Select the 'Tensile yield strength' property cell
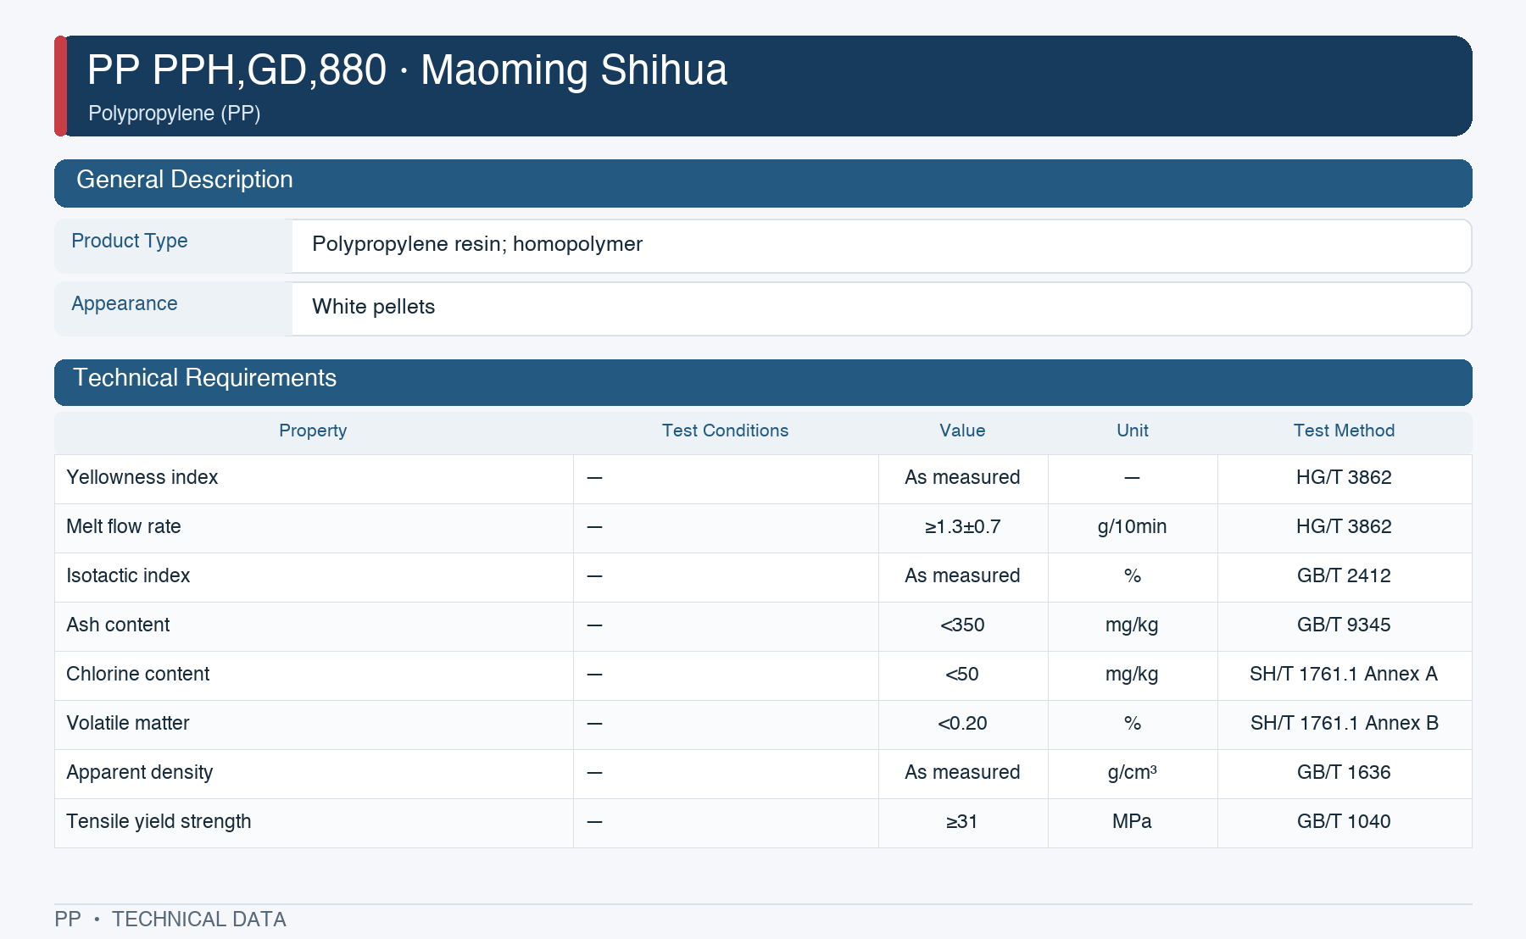The width and height of the screenshot is (1526, 939). (x=314, y=823)
